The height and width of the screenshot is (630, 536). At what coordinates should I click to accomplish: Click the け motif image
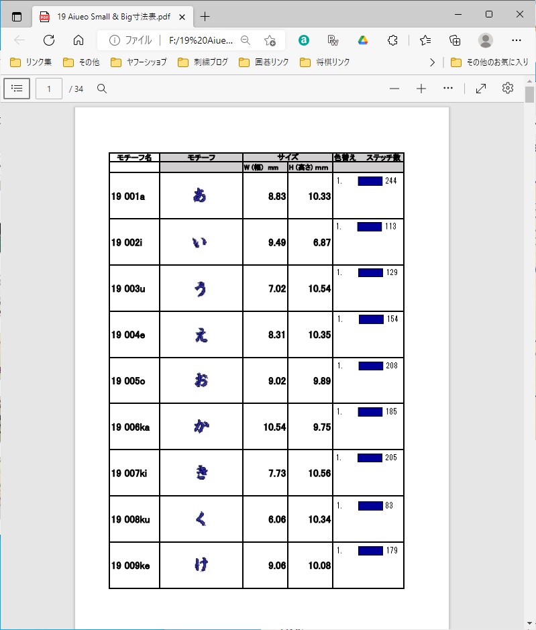201,565
